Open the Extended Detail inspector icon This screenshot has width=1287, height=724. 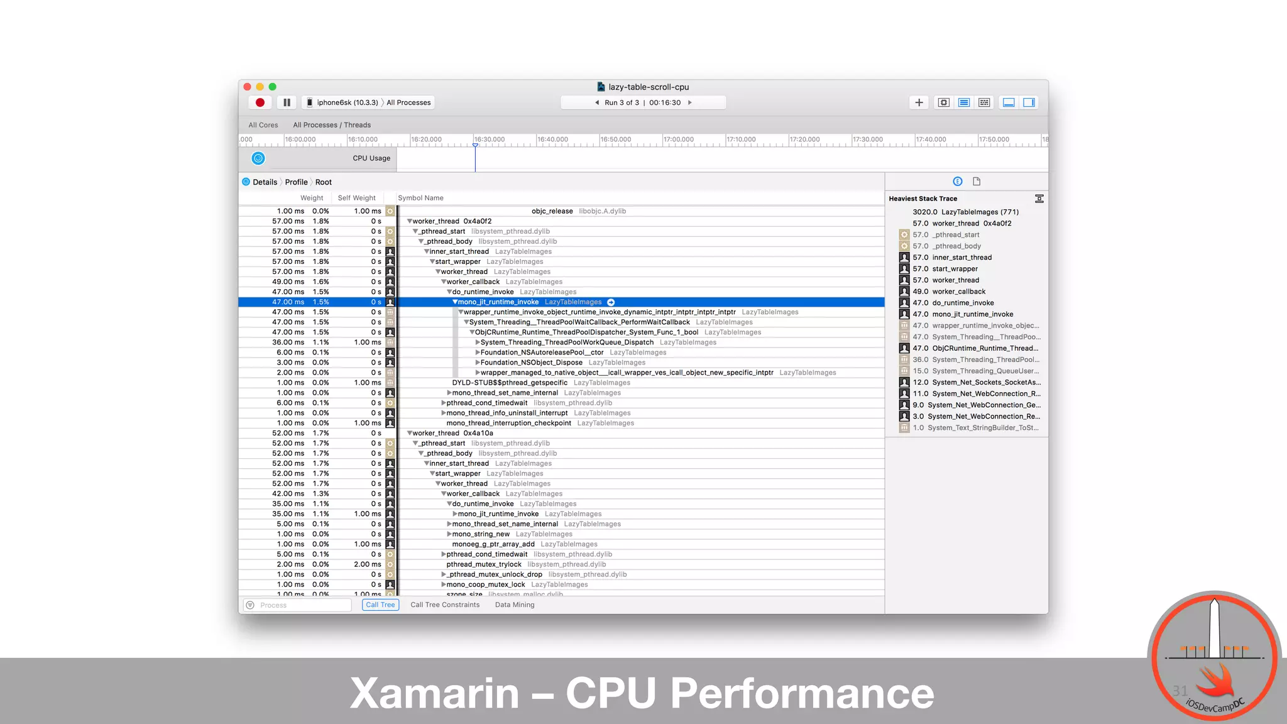click(x=957, y=182)
